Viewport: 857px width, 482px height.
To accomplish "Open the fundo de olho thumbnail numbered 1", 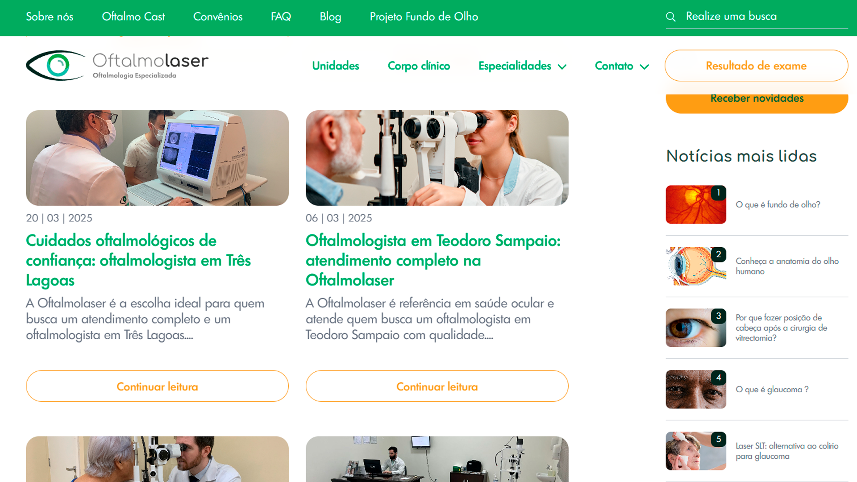I will (x=696, y=204).
